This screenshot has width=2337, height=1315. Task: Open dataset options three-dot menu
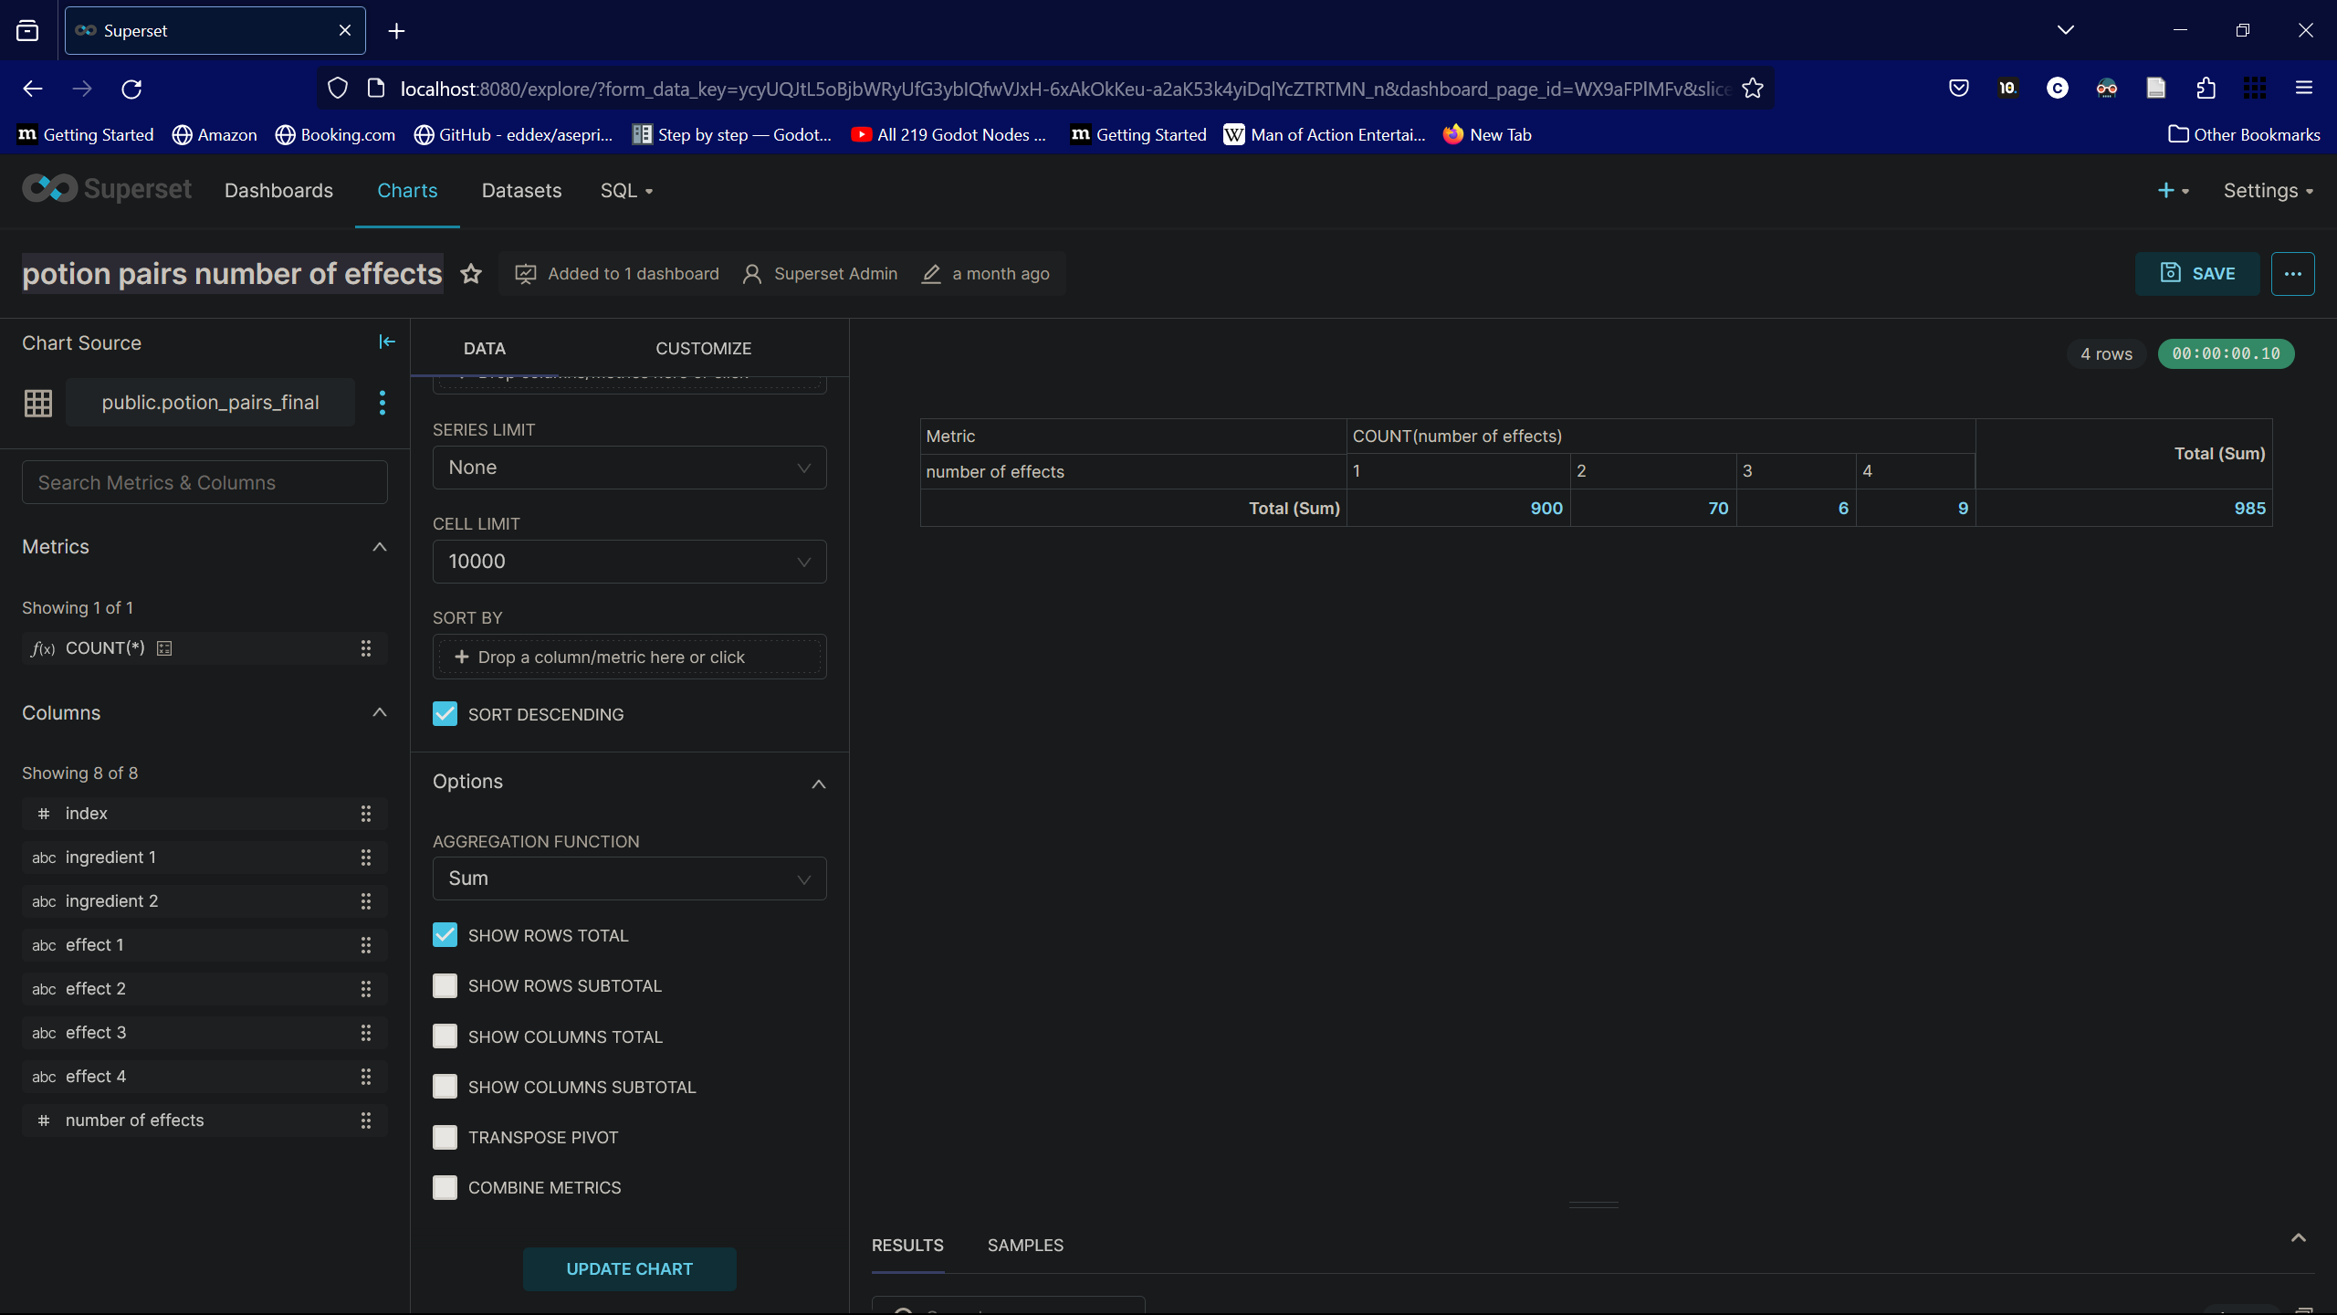tap(383, 403)
